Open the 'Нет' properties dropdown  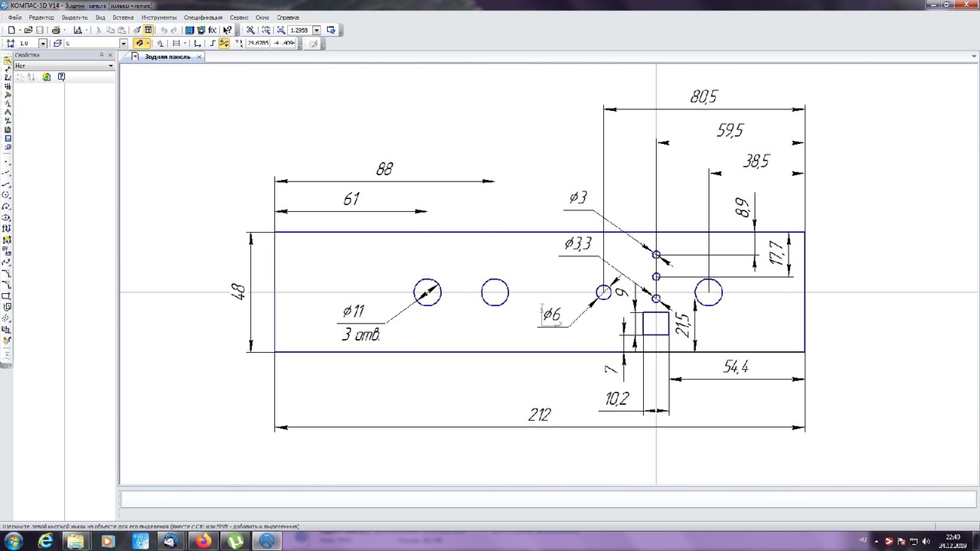click(x=110, y=66)
